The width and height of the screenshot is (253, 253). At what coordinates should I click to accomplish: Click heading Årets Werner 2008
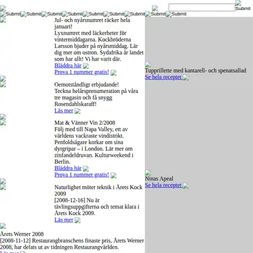(22, 234)
